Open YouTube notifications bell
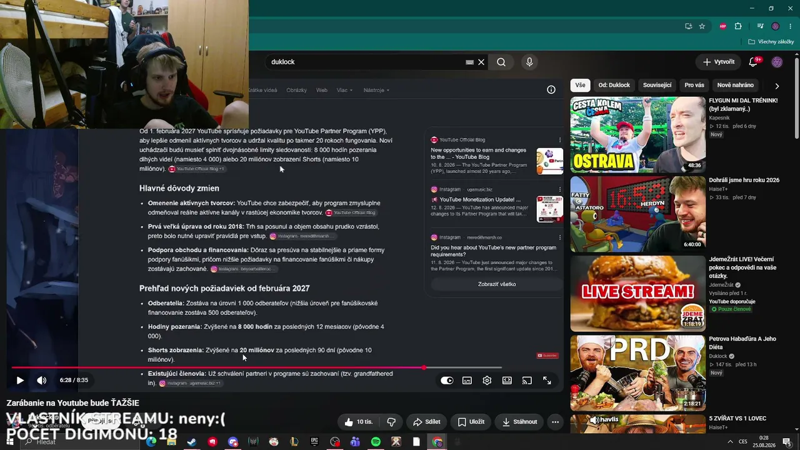This screenshot has height=450, width=800. click(x=754, y=62)
